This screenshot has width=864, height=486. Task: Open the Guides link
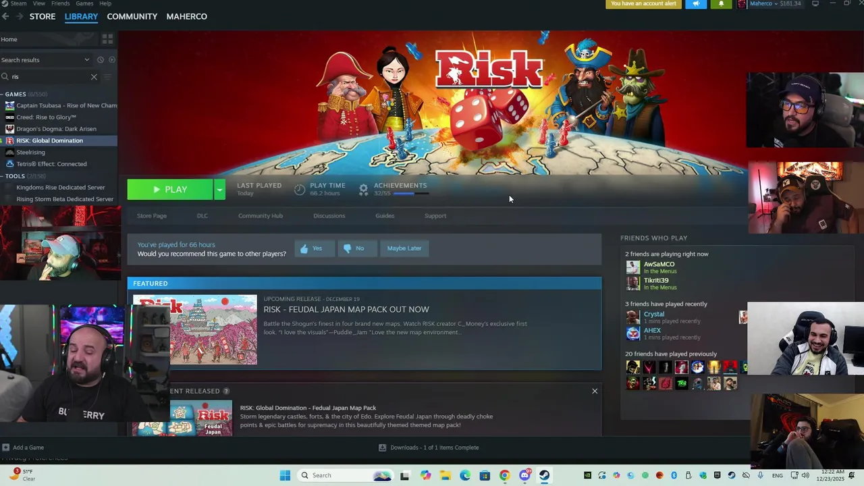coord(385,216)
